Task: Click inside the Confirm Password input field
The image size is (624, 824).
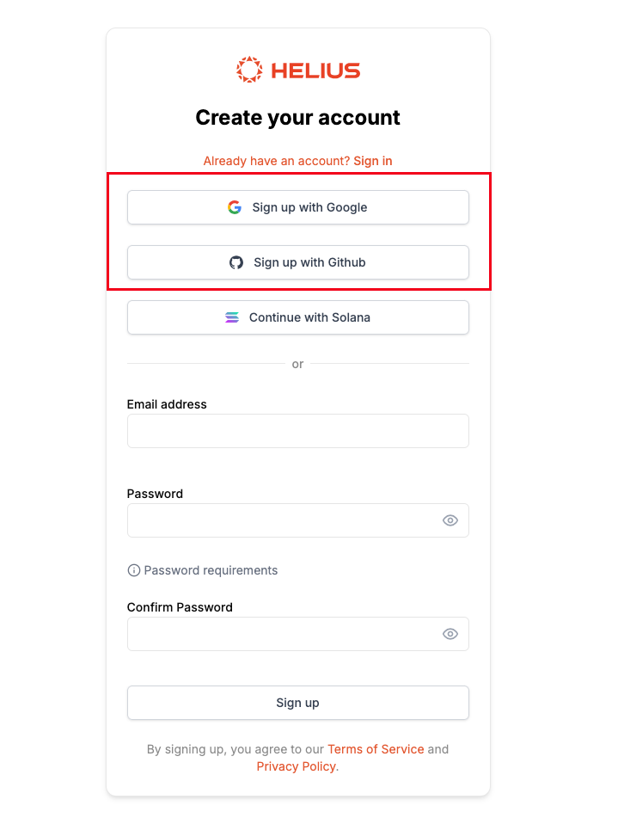Action: tap(284, 634)
